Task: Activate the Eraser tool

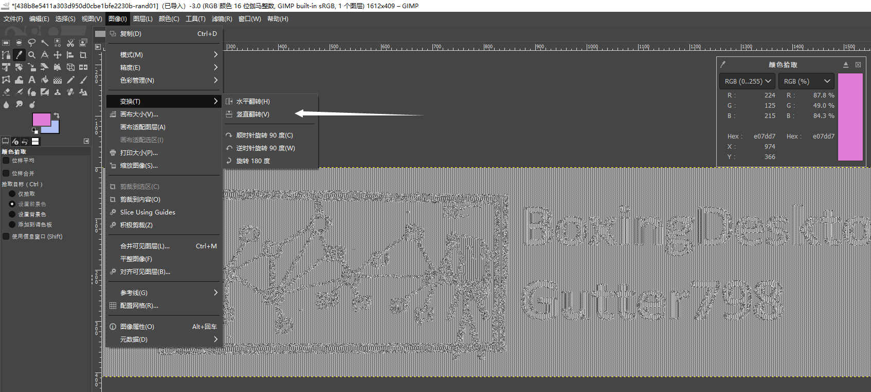Action: click(x=6, y=92)
